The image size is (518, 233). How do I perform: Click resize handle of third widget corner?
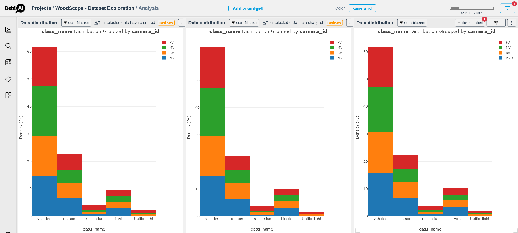pos(515,231)
